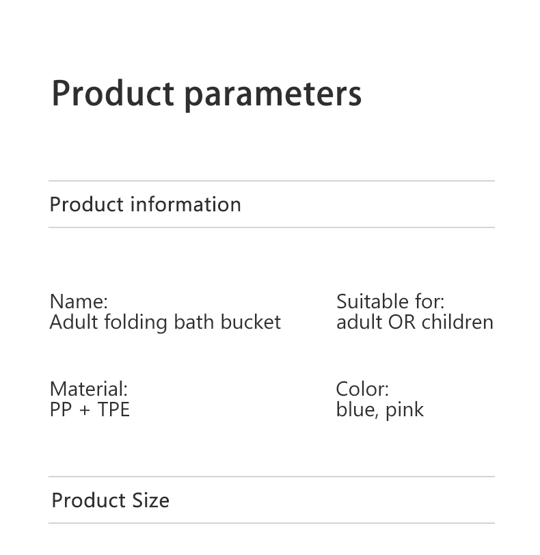Select the Product information section header
Viewport: 540px width, 555px height.
[x=145, y=204]
